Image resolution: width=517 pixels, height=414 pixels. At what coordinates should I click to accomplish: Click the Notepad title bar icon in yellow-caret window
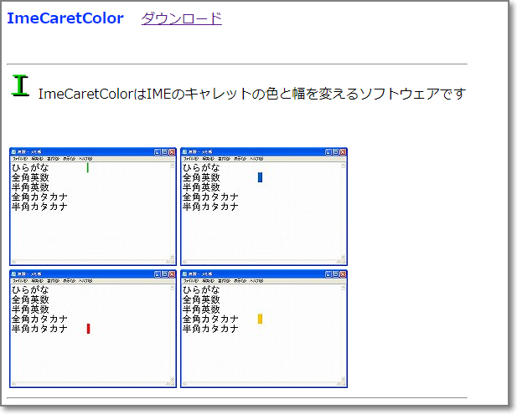pyautogui.click(x=185, y=273)
